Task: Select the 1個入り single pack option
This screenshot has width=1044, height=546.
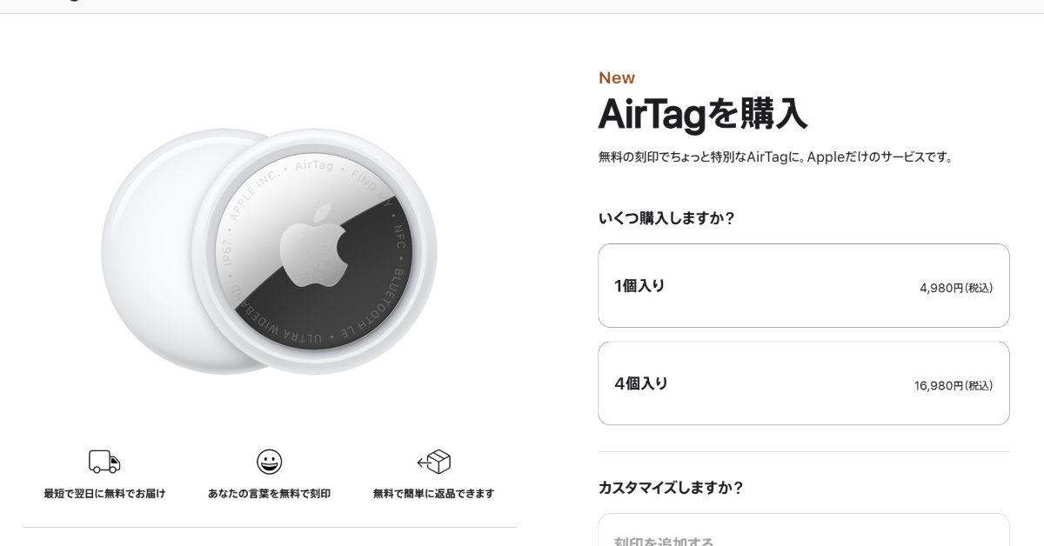Action: [804, 286]
